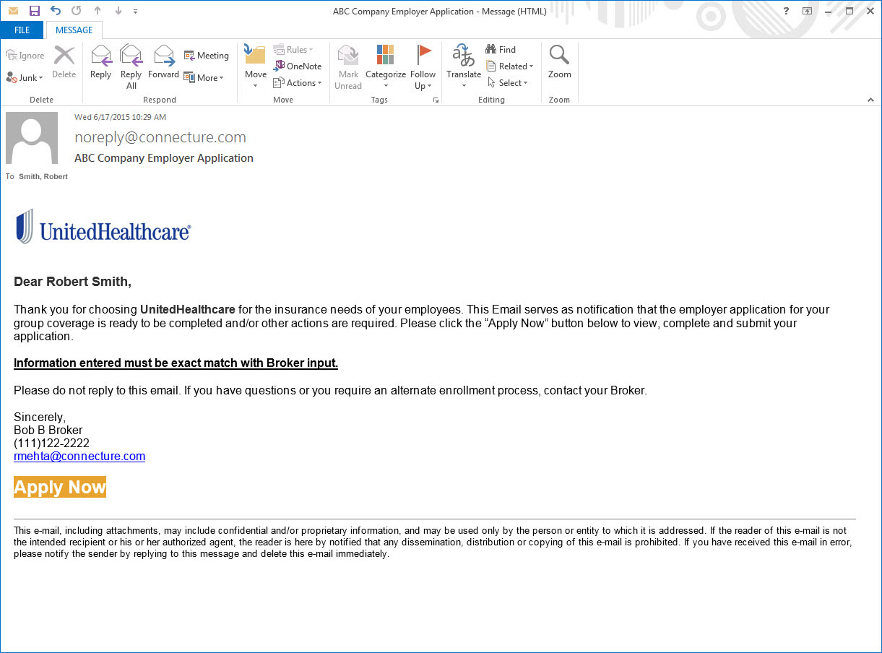Open the Actions dropdown
The image size is (882, 653).
point(298,82)
